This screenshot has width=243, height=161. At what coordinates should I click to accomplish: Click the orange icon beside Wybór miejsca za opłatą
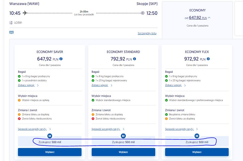click(x=19, y=100)
